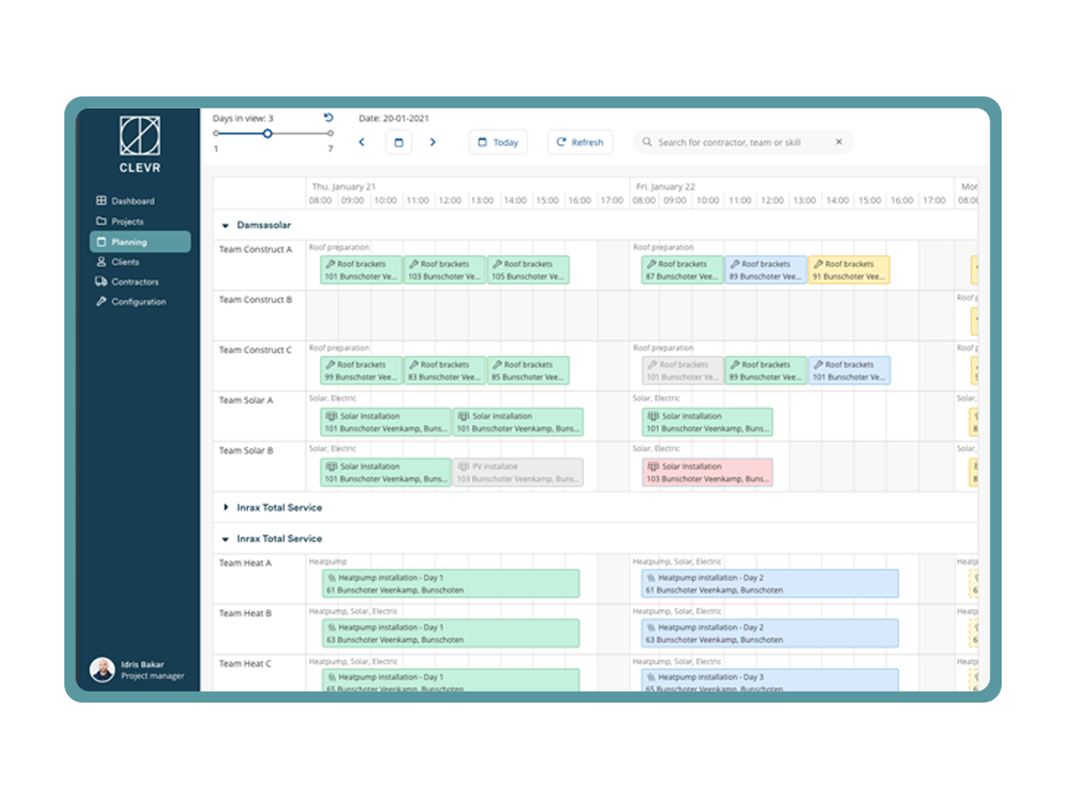Select Team Construct A's Thursday Roof brackets 101 card
1066x799 pixels.
coord(361,270)
